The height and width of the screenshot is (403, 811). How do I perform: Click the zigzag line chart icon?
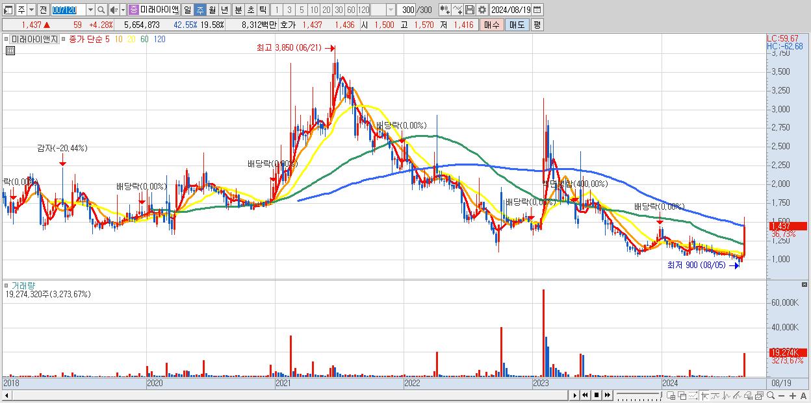727,395
